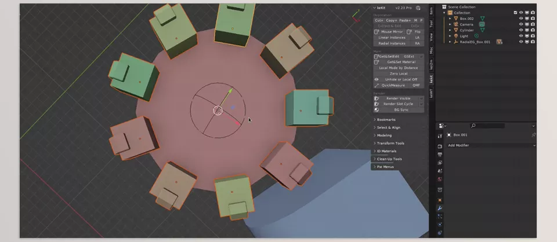Click the BG Sync sphere icon
557x242 pixels.
coord(377,110)
